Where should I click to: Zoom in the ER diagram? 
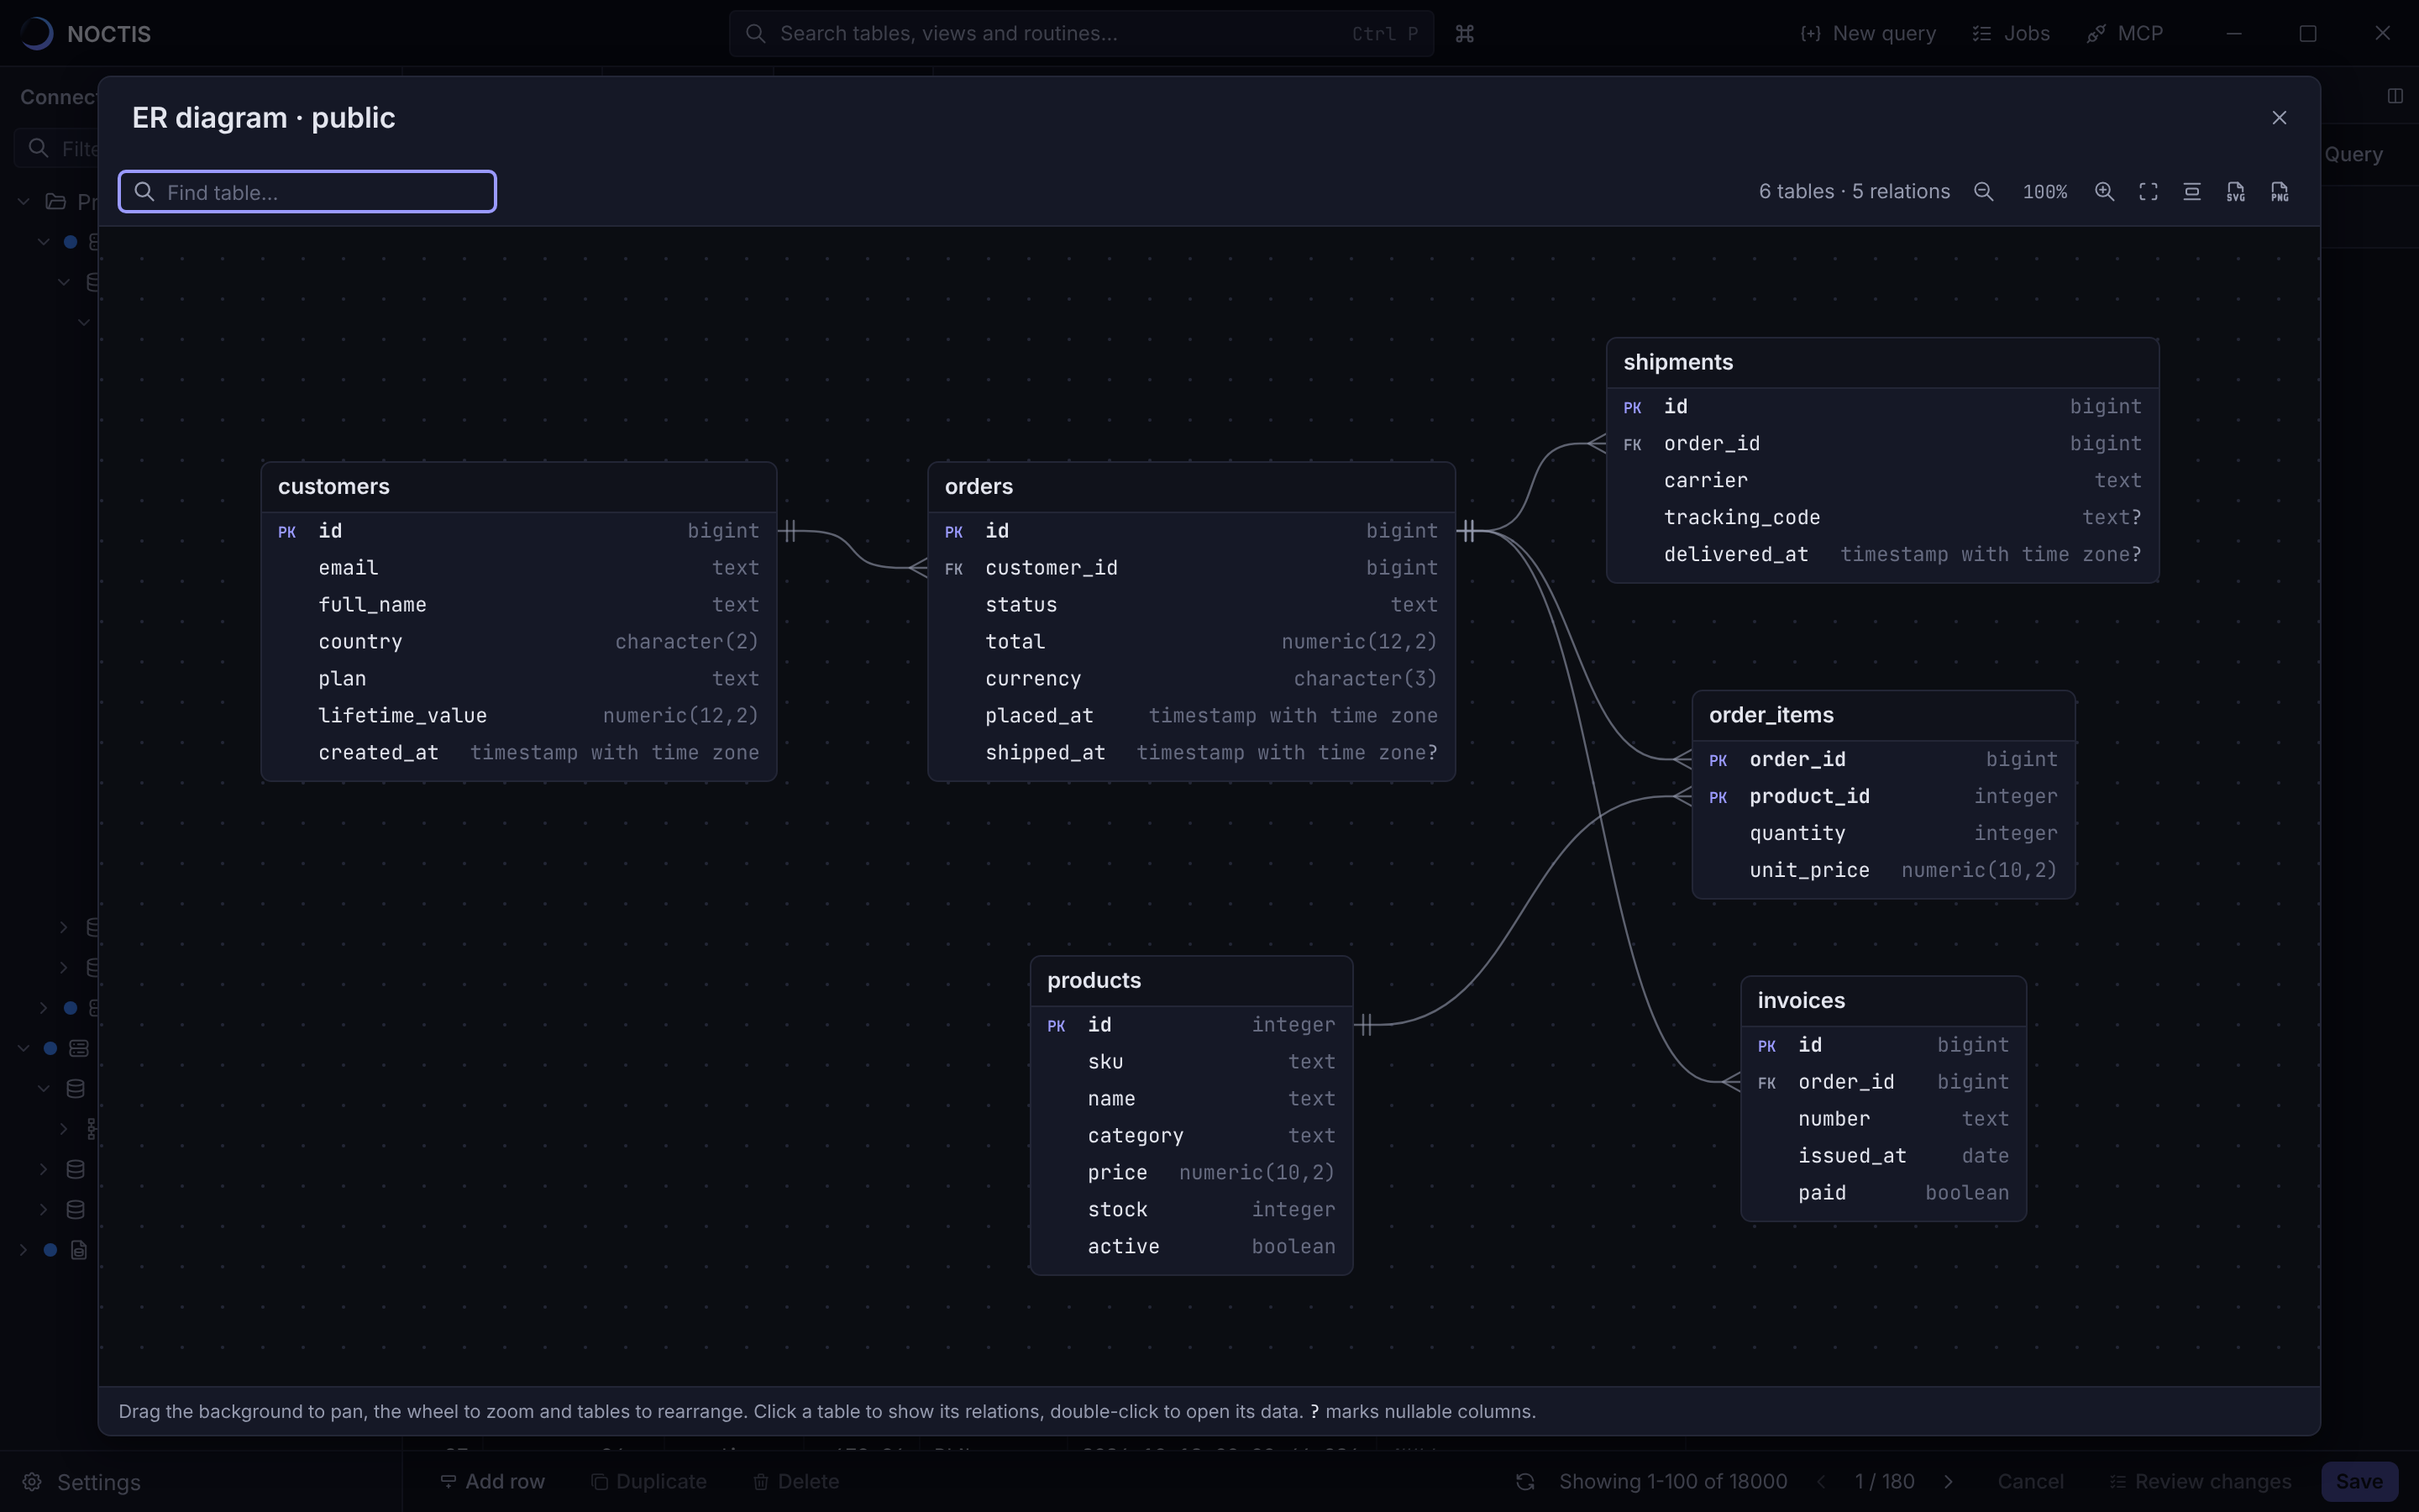coord(2104,192)
